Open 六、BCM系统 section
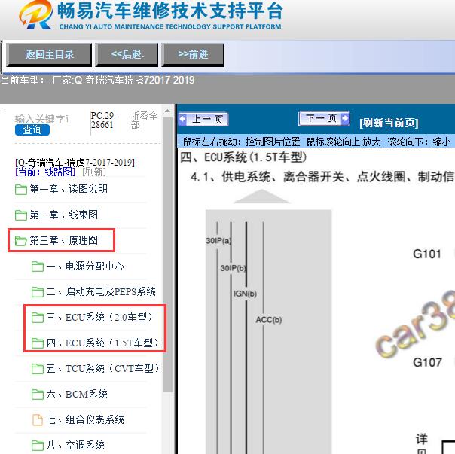The width and height of the screenshot is (455, 454). point(77,394)
